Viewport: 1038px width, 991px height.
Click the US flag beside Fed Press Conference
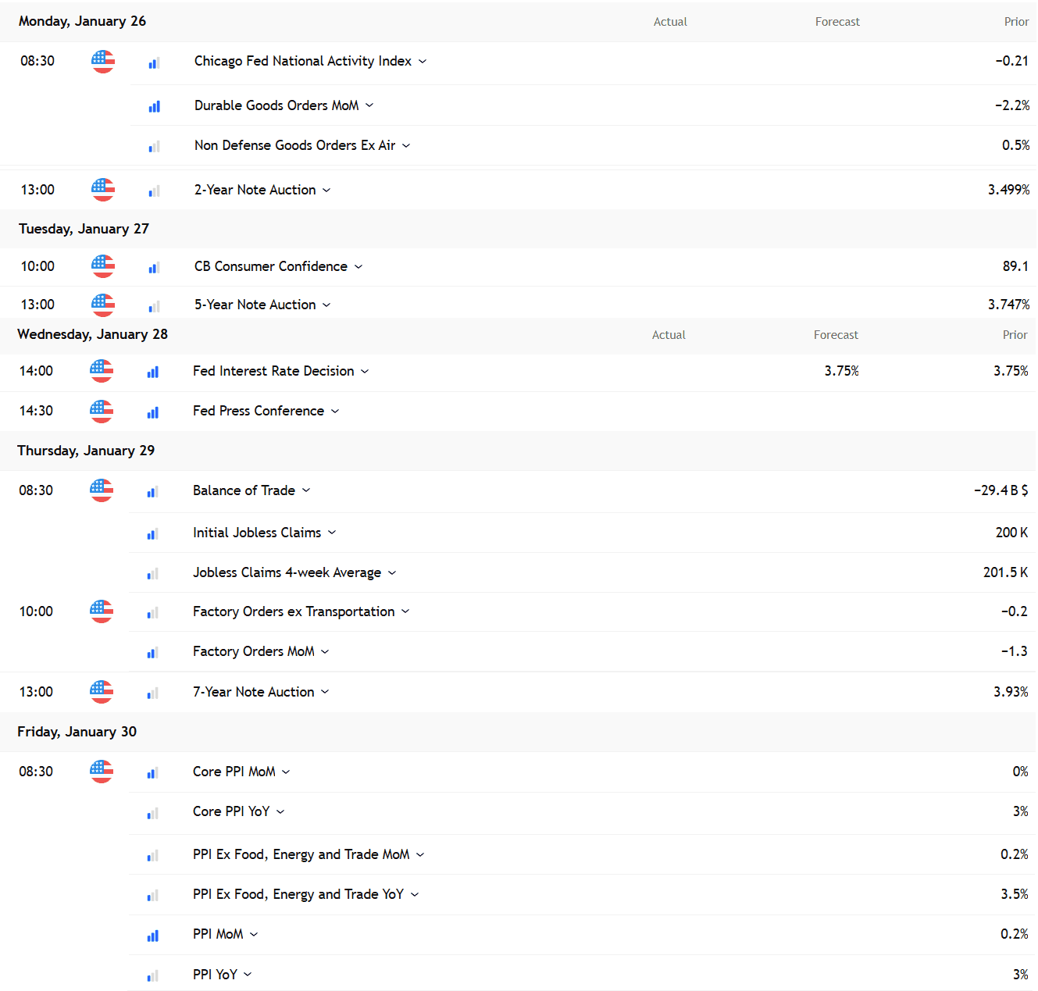click(102, 411)
